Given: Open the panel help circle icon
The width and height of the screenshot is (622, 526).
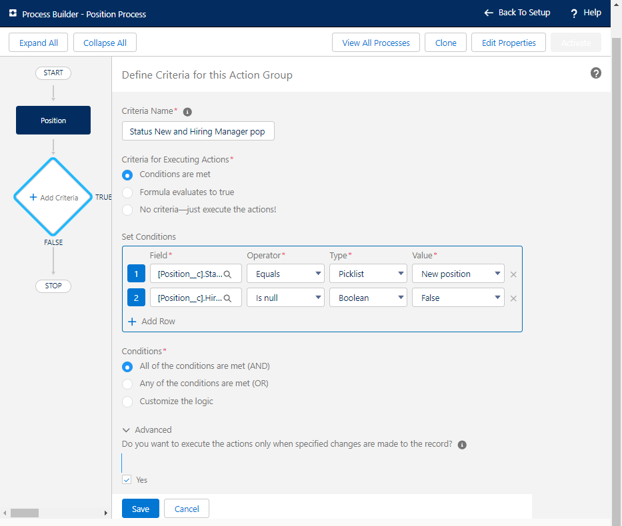Looking at the screenshot, I should 596,73.
